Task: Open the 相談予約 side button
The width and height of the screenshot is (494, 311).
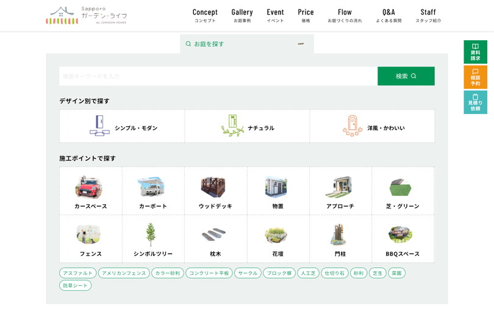Action: pos(475,77)
